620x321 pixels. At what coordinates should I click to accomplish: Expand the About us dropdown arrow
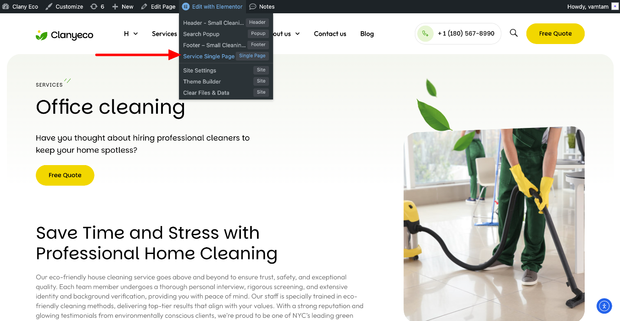[x=297, y=33]
